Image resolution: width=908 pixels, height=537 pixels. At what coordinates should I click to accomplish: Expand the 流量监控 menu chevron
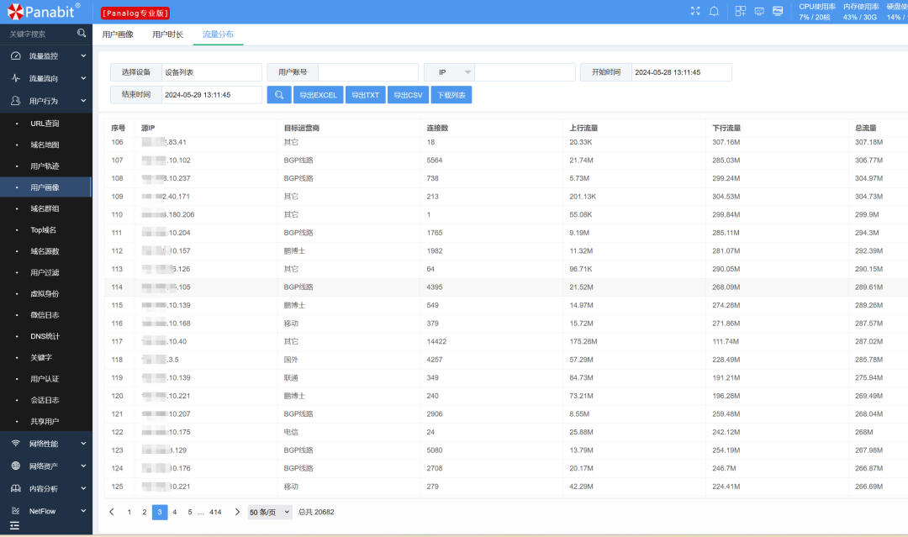coord(83,55)
